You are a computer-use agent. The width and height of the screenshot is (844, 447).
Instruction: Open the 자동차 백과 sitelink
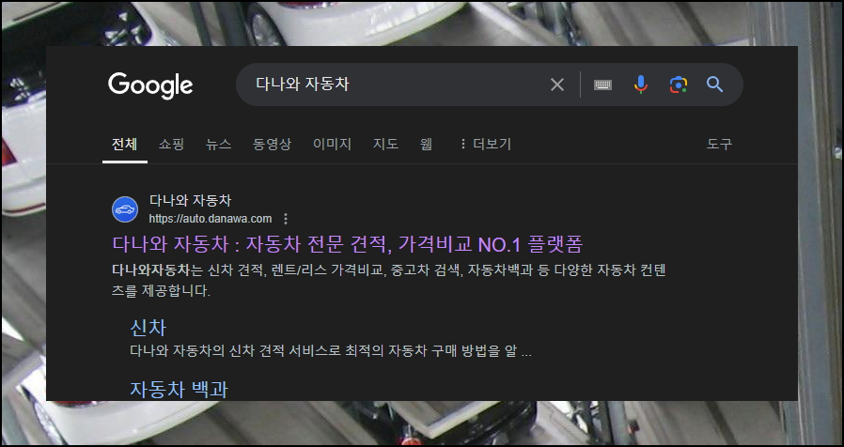[179, 389]
